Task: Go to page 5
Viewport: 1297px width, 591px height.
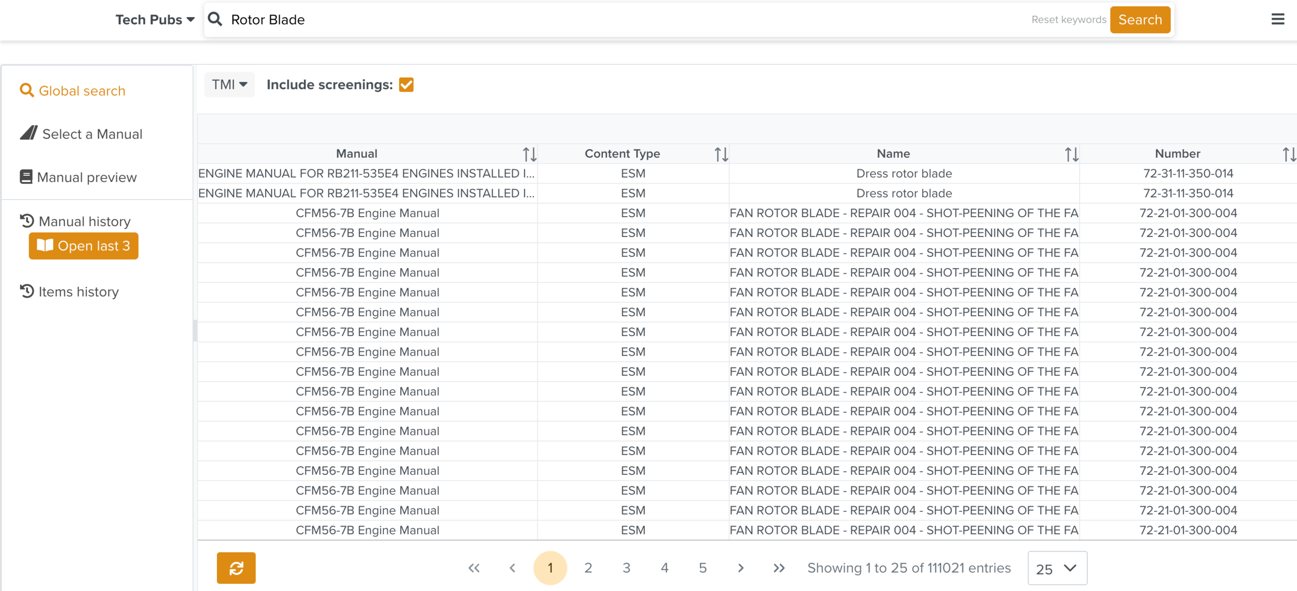Action: coord(702,568)
